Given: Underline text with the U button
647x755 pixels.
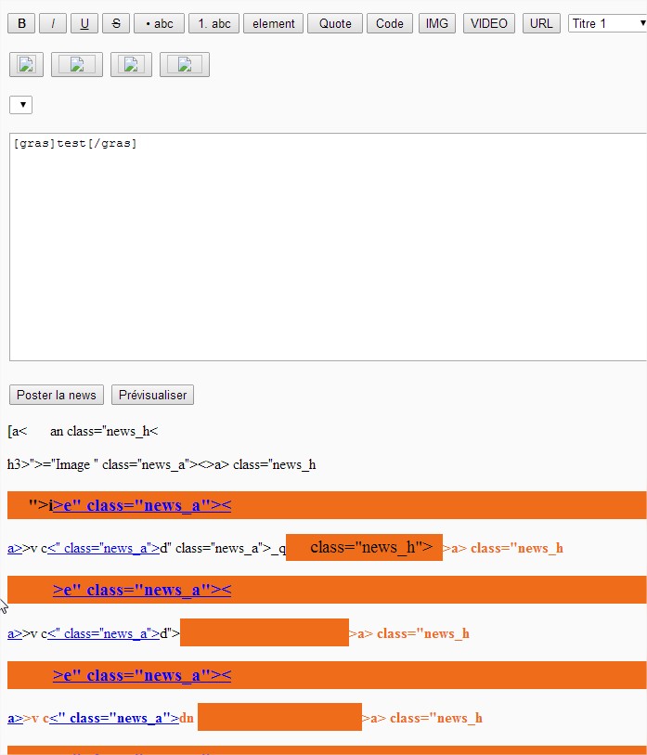Looking at the screenshot, I should (x=84, y=23).
